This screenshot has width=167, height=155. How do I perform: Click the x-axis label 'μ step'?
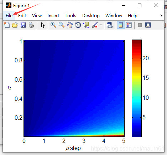(x=73, y=148)
